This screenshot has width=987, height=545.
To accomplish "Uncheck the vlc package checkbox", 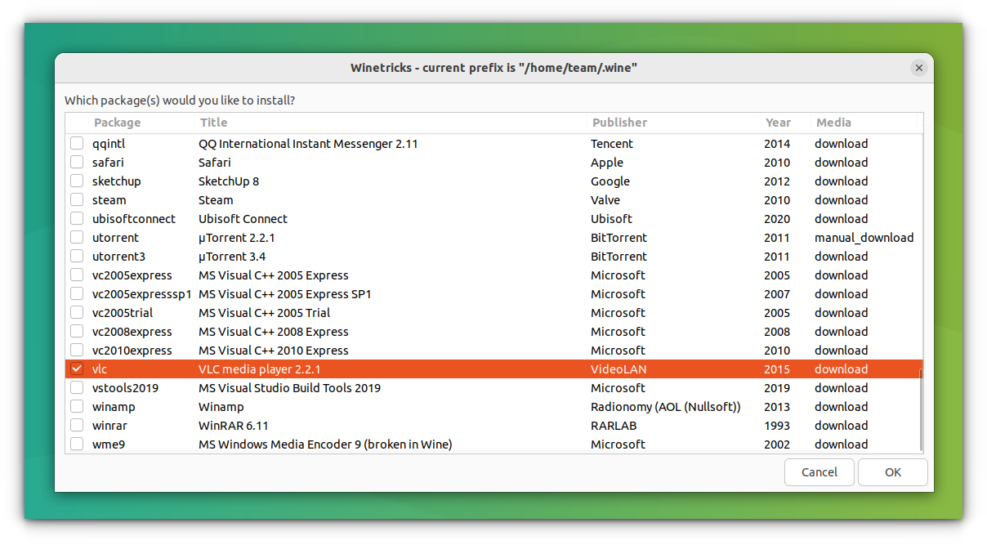I will [77, 369].
